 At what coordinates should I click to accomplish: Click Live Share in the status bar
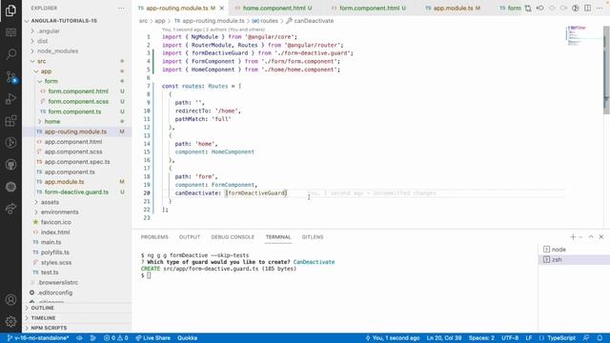point(152,338)
